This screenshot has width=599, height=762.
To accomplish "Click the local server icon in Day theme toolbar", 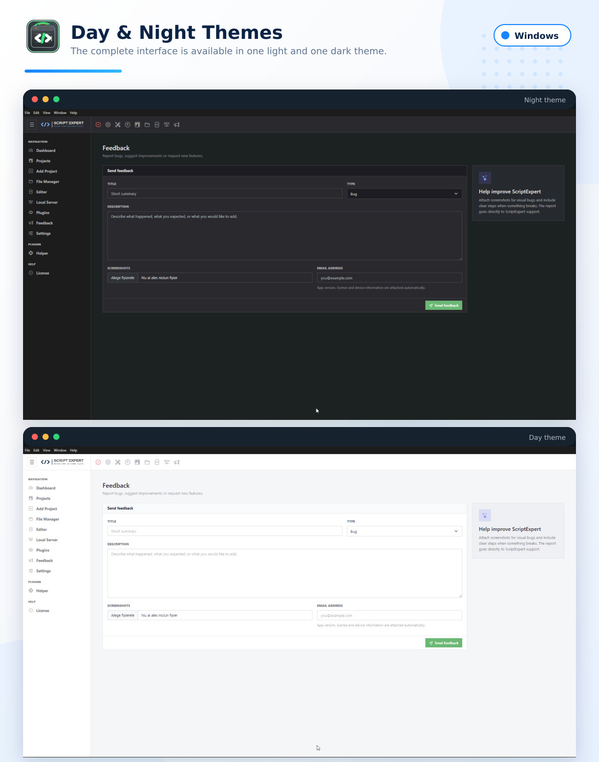I will (166, 462).
